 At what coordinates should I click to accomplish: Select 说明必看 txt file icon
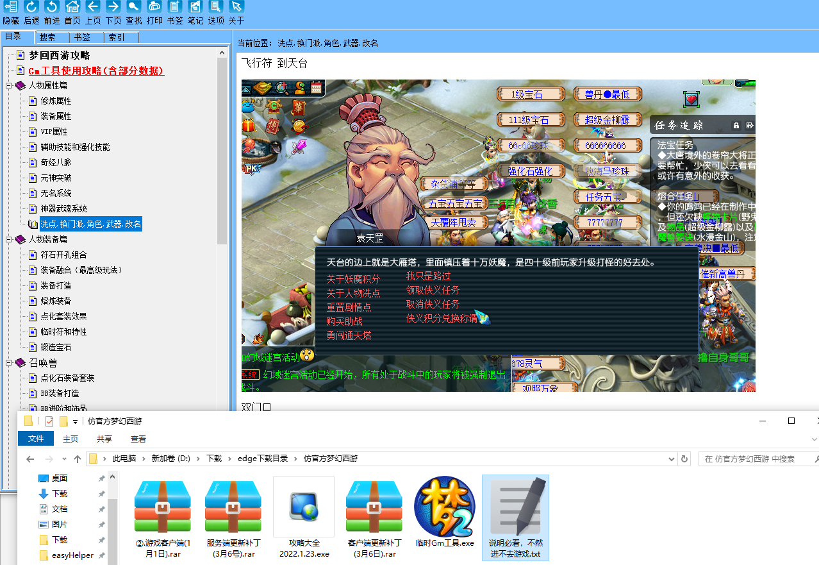pyautogui.click(x=515, y=518)
